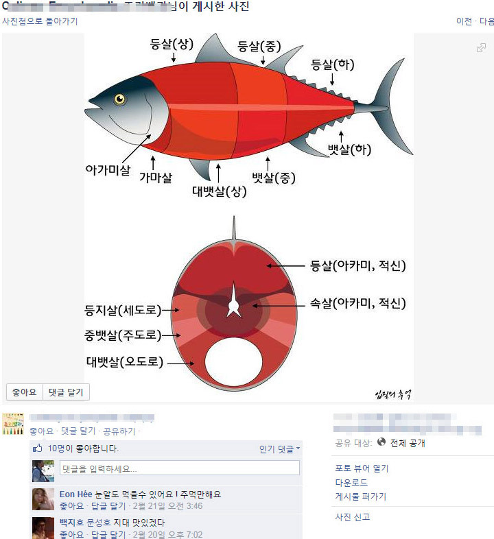494x539 pixels.
Task: Open Eon Hée's profile picture thumbnail
Action: point(43,499)
